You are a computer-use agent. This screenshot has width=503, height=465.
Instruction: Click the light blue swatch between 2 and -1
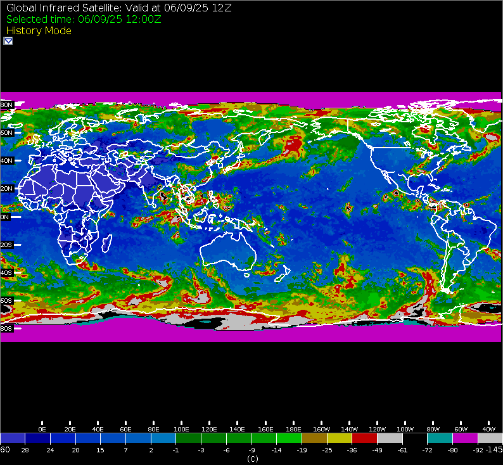pyautogui.click(x=163, y=438)
